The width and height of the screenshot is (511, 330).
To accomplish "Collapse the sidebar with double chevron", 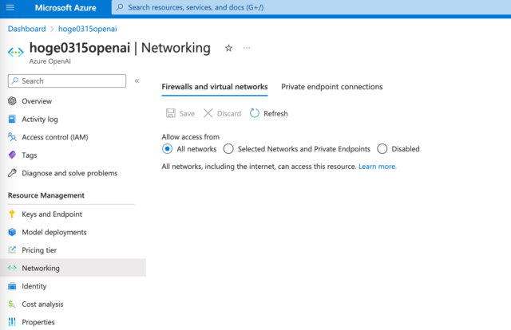I will (x=137, y=81).
